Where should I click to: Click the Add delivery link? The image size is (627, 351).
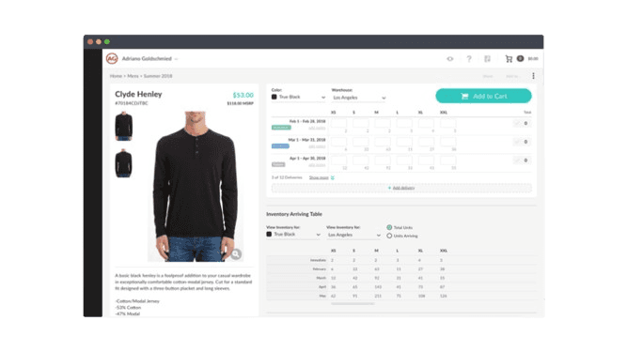403,188
